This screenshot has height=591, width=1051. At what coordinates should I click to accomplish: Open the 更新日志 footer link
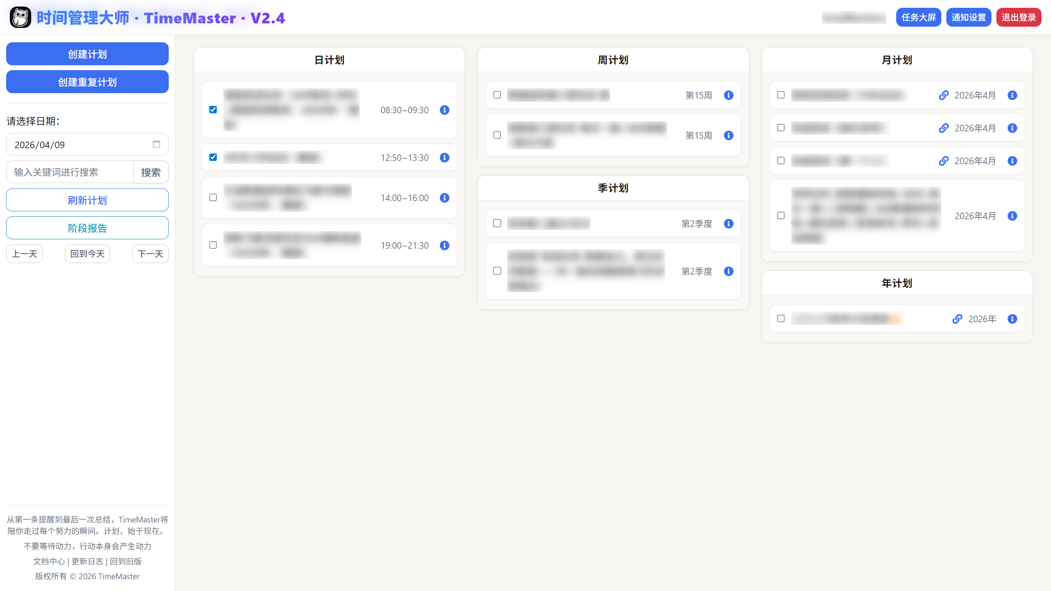(87, 561)
